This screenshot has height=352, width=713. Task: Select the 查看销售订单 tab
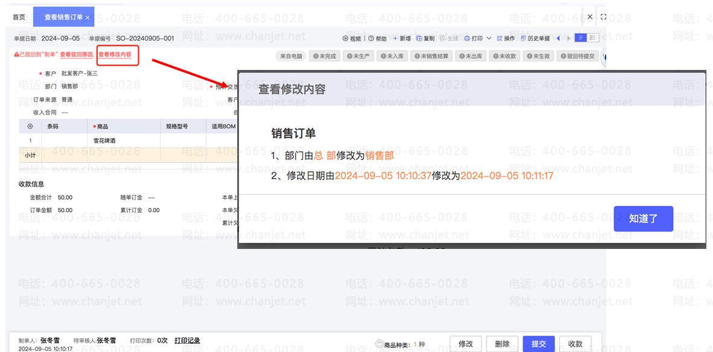(x=63, y=17)
